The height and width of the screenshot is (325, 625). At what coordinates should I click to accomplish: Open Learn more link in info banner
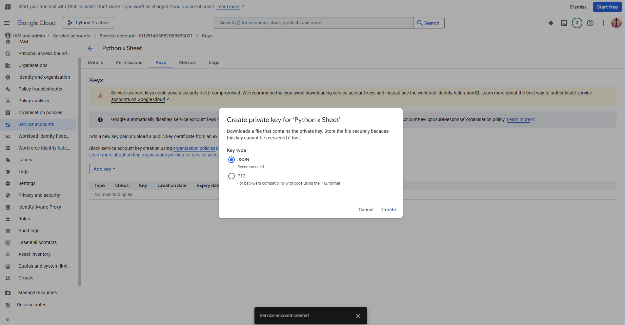(521, 119)
